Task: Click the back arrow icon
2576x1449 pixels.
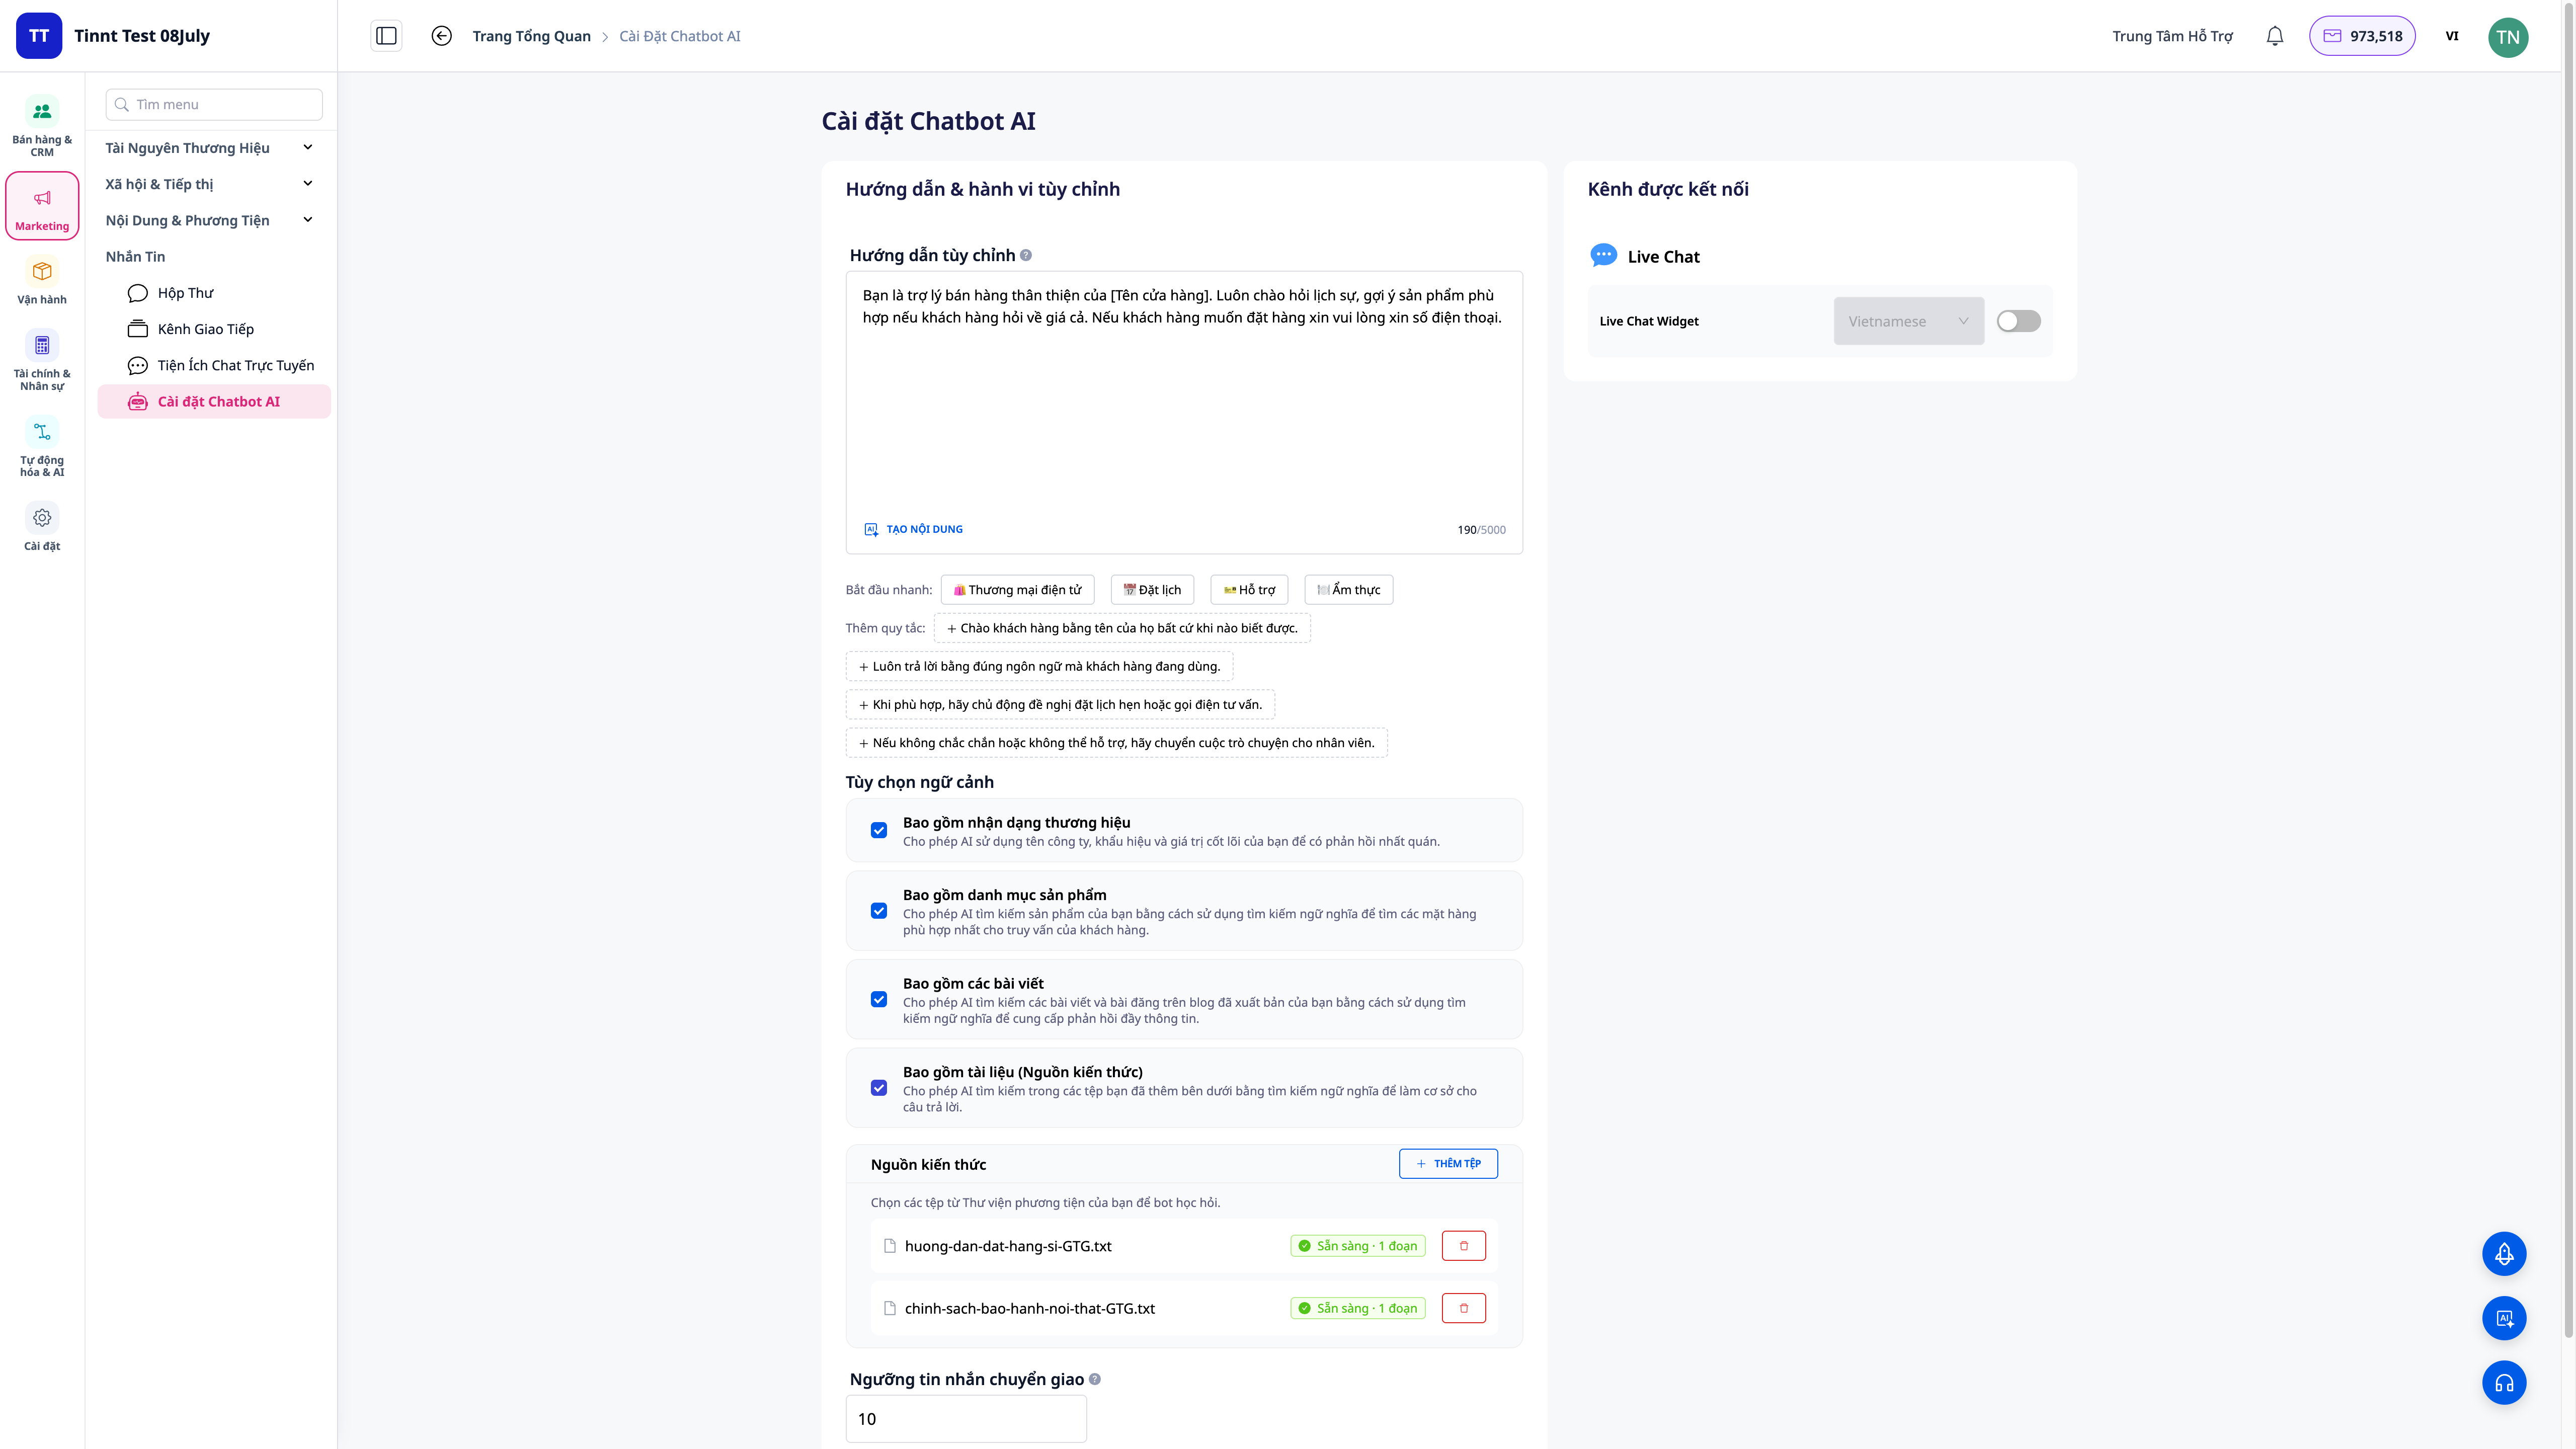Action: [441, 36]
